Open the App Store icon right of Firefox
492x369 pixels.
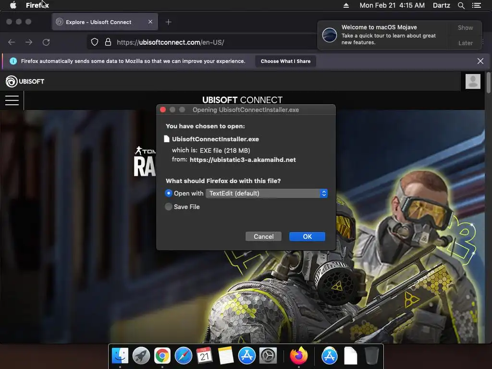(330, 356)
